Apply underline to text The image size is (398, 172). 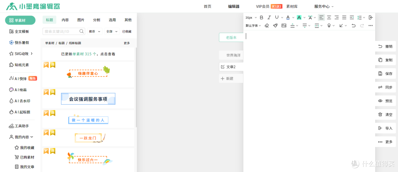277,18
